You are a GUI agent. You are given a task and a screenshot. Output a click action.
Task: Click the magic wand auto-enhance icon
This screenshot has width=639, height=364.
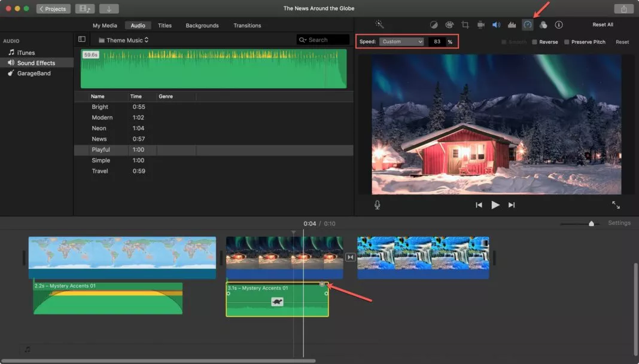coord(379,25)
